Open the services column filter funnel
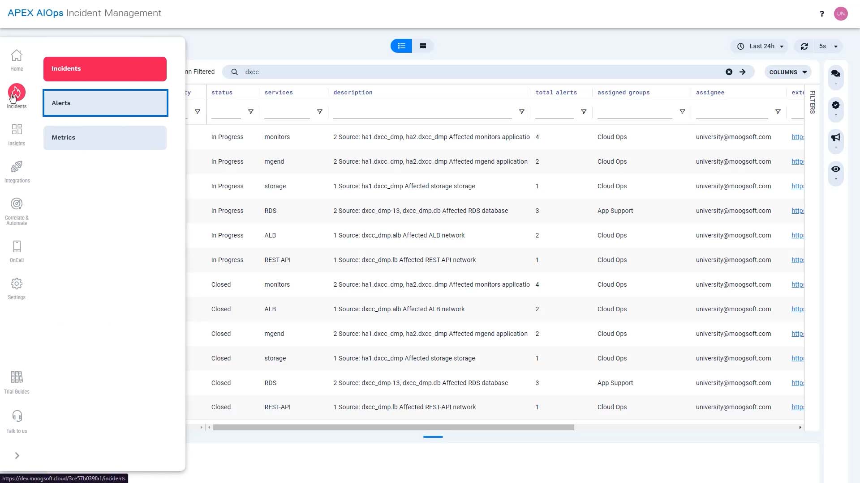Viewport: 860px width, 483px height. coord(320,112)
